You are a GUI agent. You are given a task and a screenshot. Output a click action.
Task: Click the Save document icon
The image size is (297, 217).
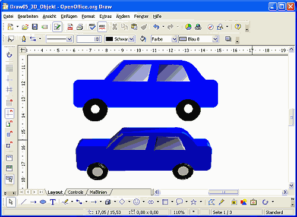[35, 27]
